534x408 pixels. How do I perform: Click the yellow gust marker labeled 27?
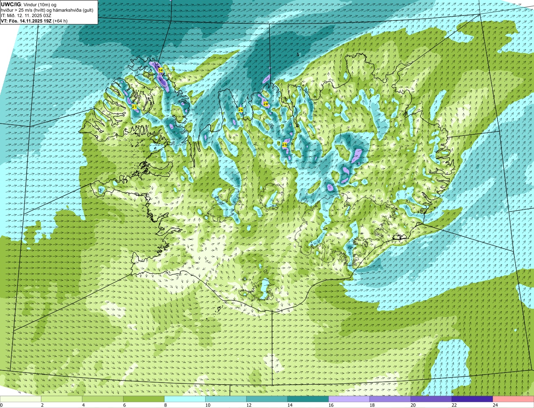(x=134, y=107)
